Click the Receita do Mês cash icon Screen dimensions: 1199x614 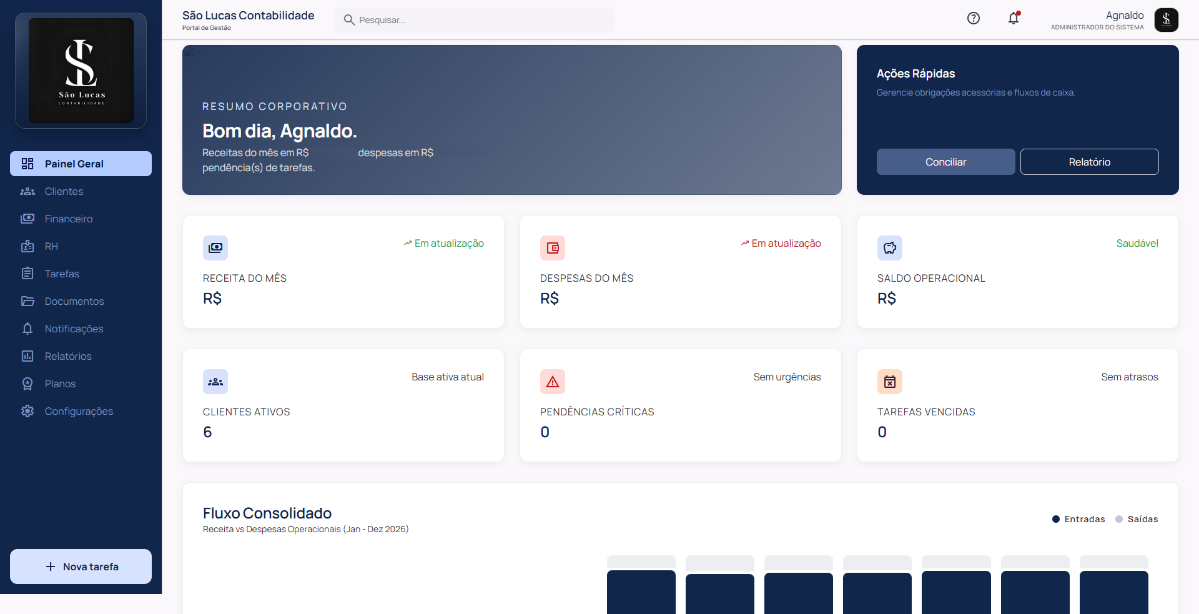pos(215,248)
